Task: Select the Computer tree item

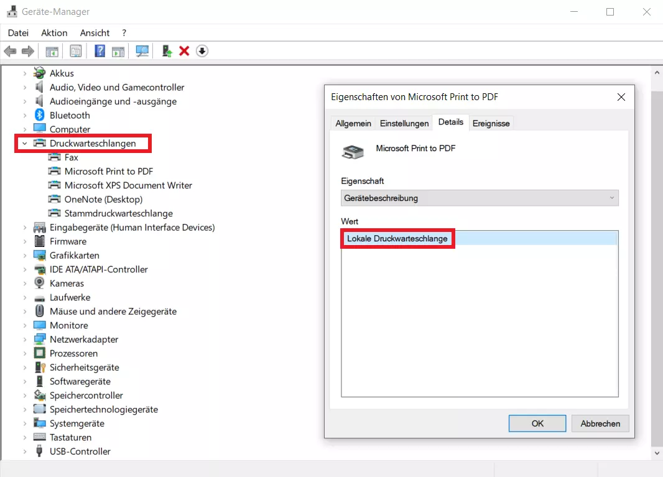Action: pos(70,129)
